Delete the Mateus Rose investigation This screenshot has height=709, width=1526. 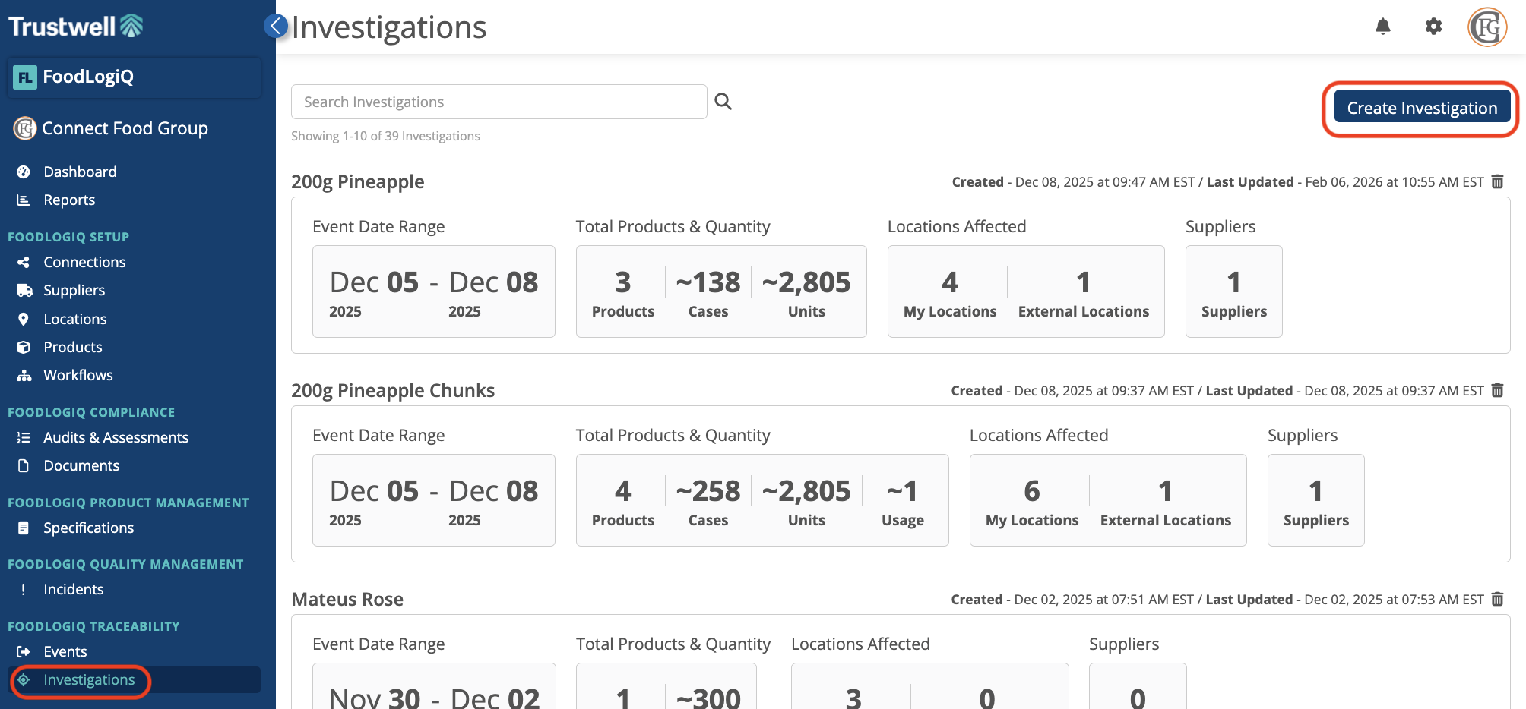[x=1496, y=599]
